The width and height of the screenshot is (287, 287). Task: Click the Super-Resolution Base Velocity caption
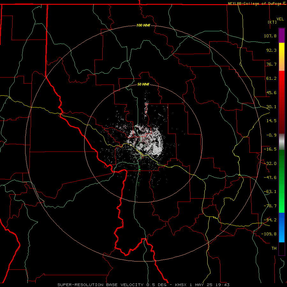click(x=143, y=285)
